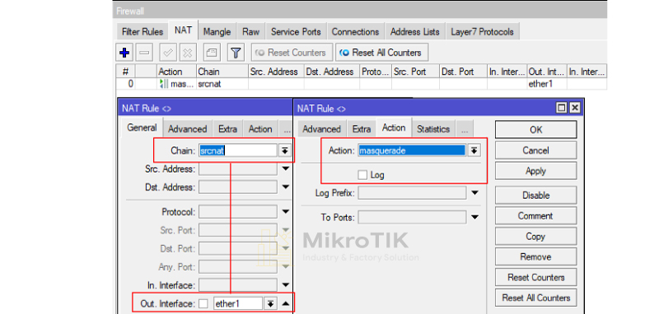
Task: Click Reset Counters in NAT Rule dialog
Action: coord(536,278)
